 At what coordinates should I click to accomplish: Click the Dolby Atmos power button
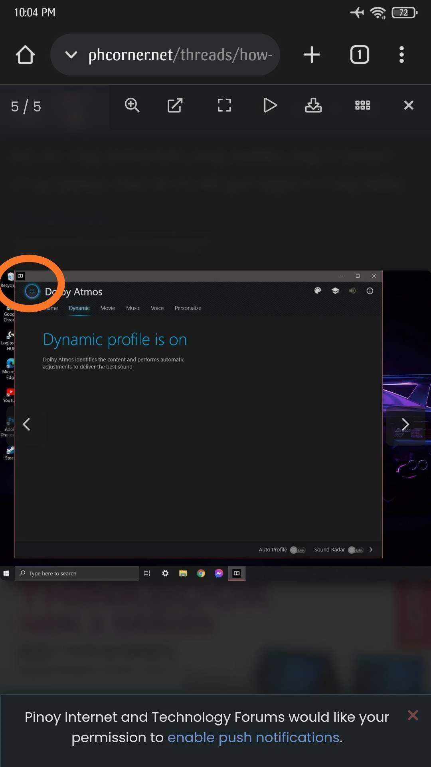pos(32,291)
